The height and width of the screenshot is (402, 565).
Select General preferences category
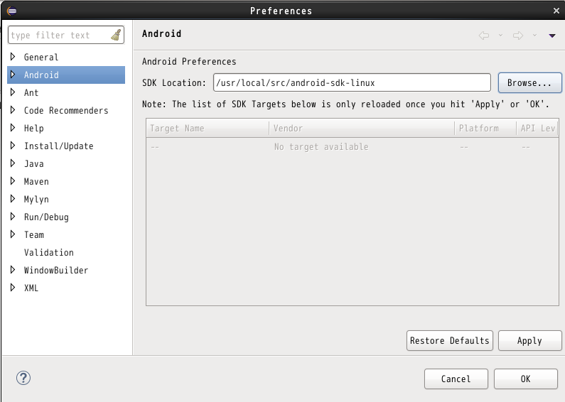[41, 57]
